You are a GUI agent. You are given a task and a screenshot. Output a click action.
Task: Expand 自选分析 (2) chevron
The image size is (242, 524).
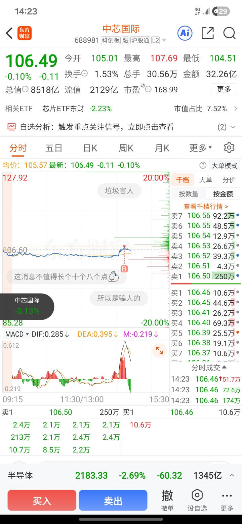tap(232, 127)
